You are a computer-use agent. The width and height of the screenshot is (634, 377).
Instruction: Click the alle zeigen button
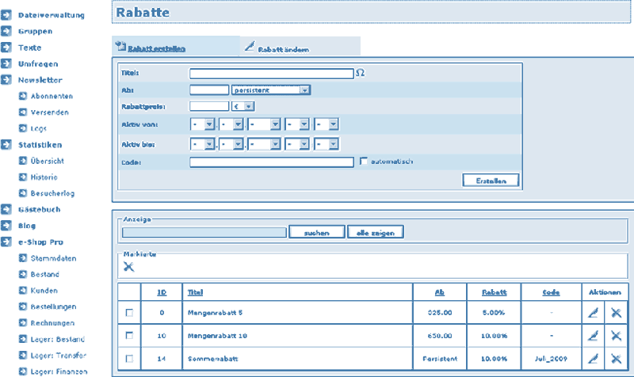[x=375, y=232]
